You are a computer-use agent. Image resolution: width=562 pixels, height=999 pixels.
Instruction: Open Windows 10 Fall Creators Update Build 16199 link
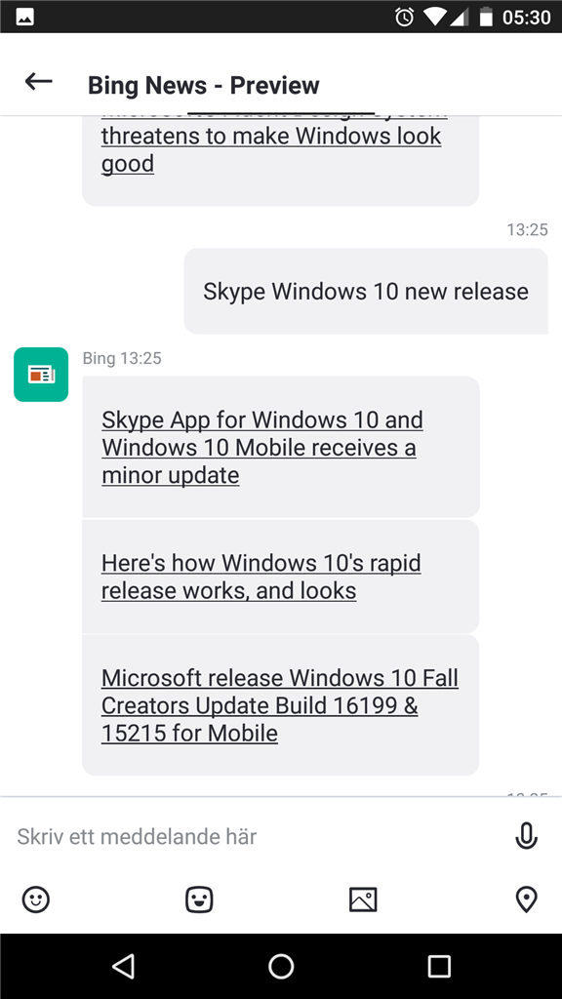pos(280,705)
